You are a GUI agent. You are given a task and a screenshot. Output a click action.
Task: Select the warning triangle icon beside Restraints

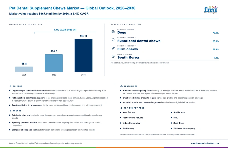pyautogui.click(x=121, y=86)
